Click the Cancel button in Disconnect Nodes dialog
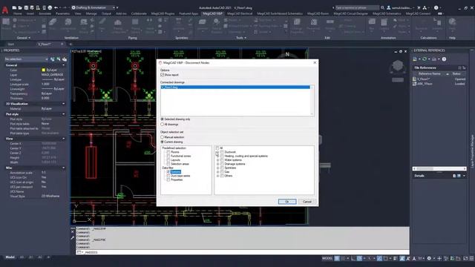The width and height of the screenshot is (475, 267). click(307, 202)
